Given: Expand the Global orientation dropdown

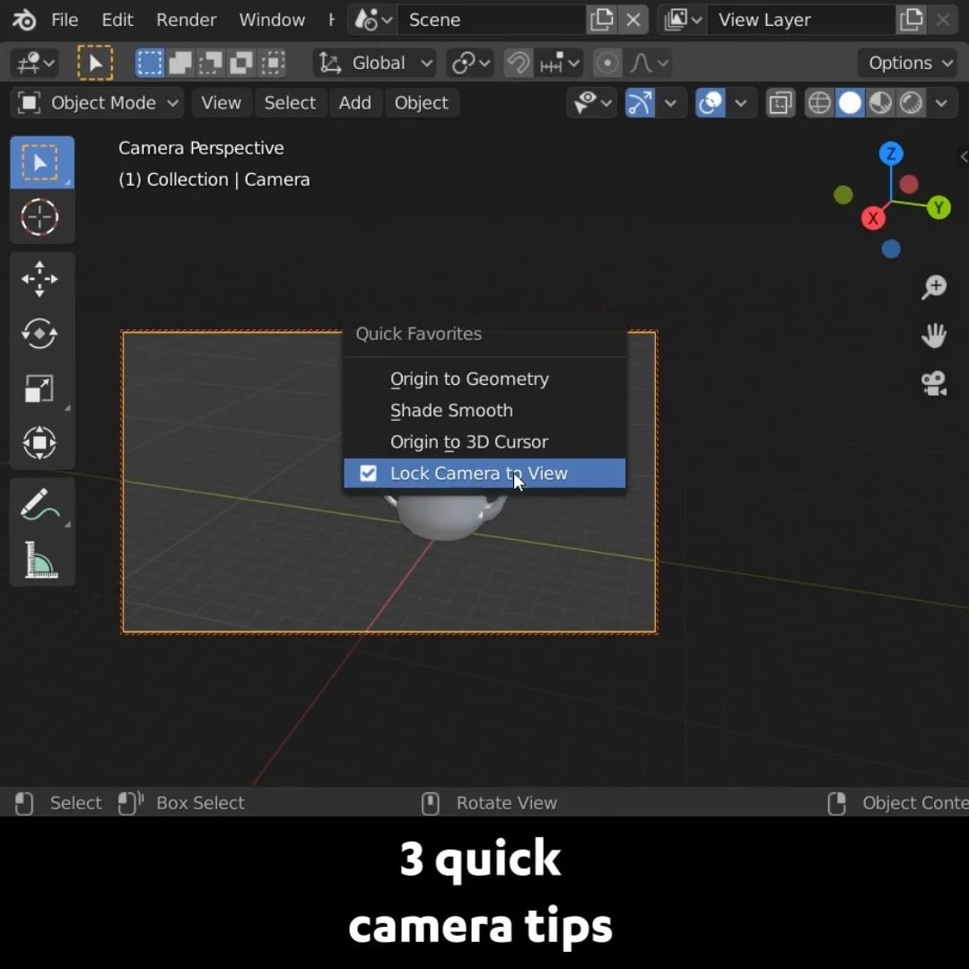Looking at the screenshot, I should click(x=374, y=63).
